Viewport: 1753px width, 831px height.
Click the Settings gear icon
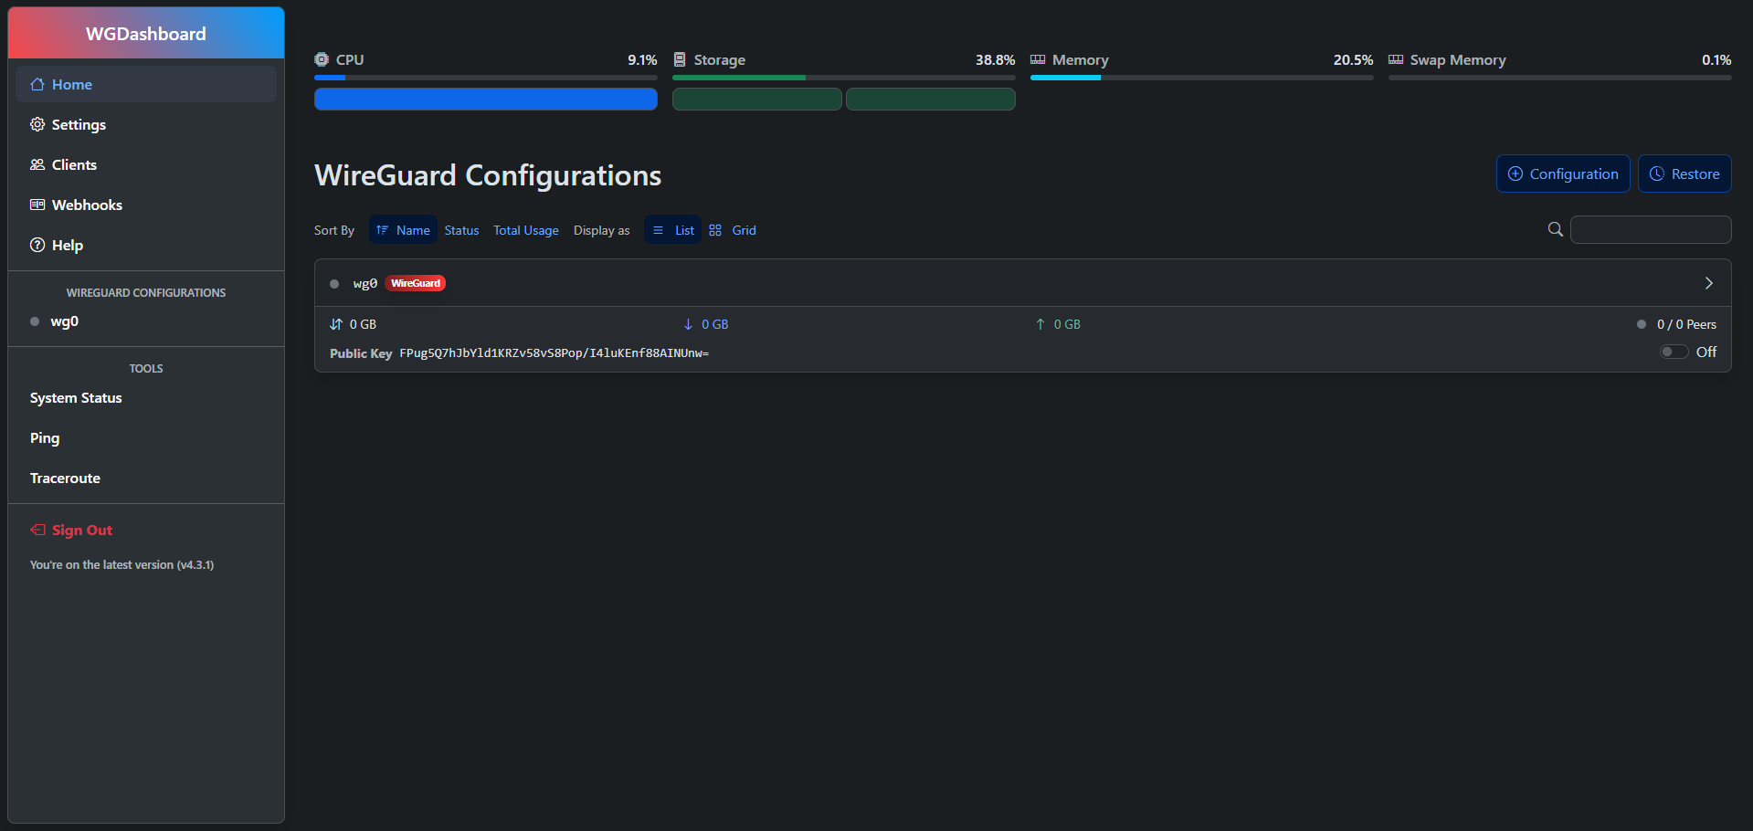[37, 124]
